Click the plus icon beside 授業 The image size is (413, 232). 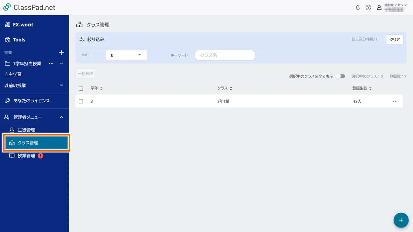pyautogui.click(x=62, y=52)
